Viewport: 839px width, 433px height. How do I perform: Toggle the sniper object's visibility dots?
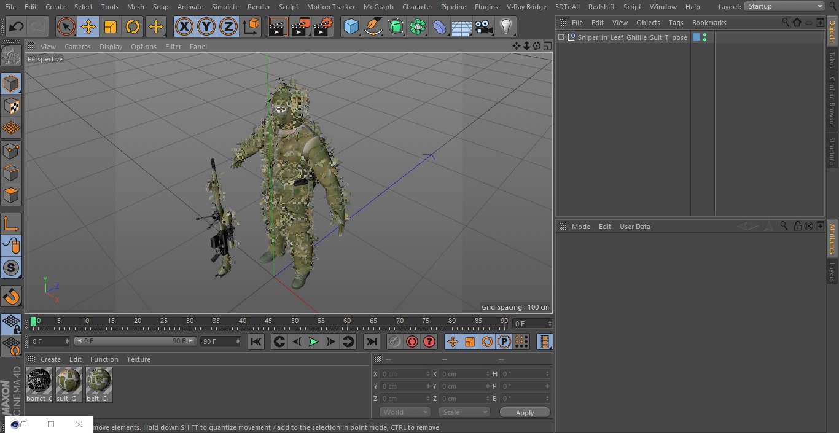704,37
